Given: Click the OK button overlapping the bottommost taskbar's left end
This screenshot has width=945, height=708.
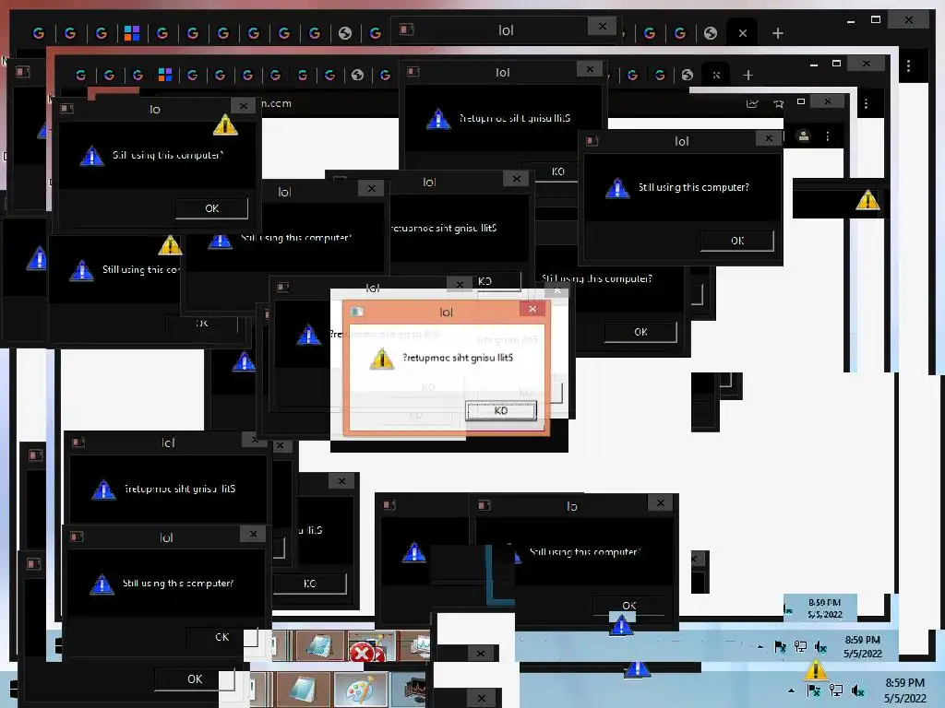Looking at the screenshot, I should [x=195, y=679].
